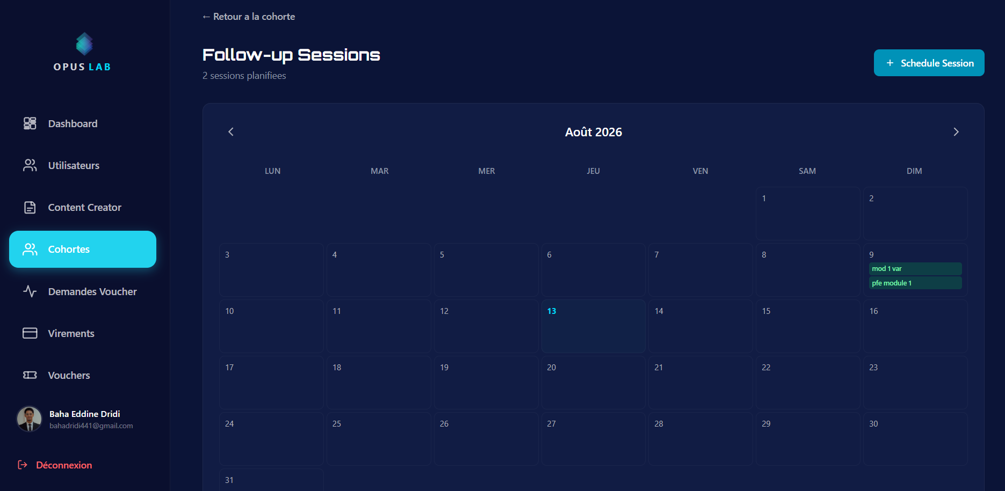Open the Virements menu entry
The image size is (1005, 491).
[83, 333]
